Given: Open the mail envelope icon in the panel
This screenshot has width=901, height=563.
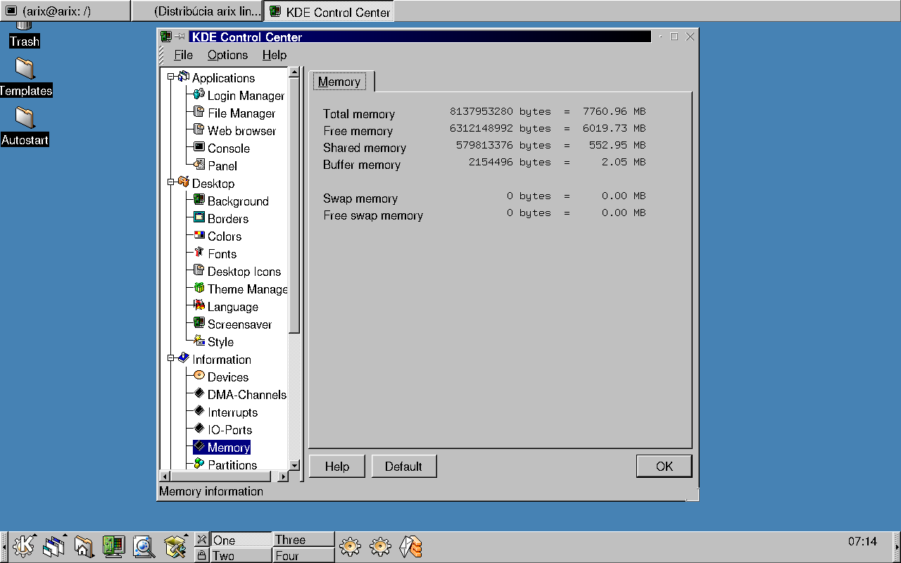Looking at the screenshot, I should pos(410,546).
